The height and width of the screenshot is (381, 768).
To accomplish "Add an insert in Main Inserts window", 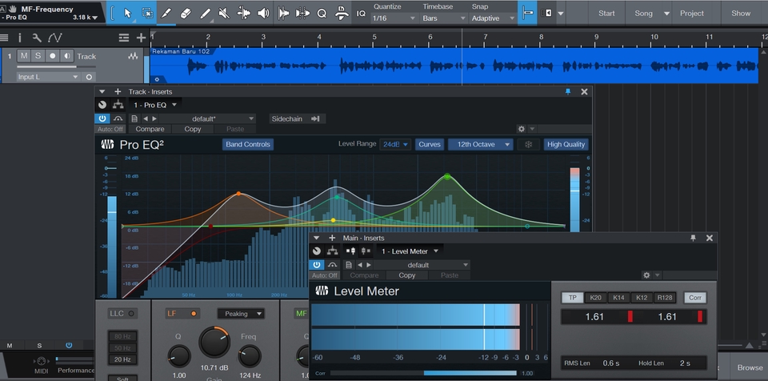I will click(332, 238).
